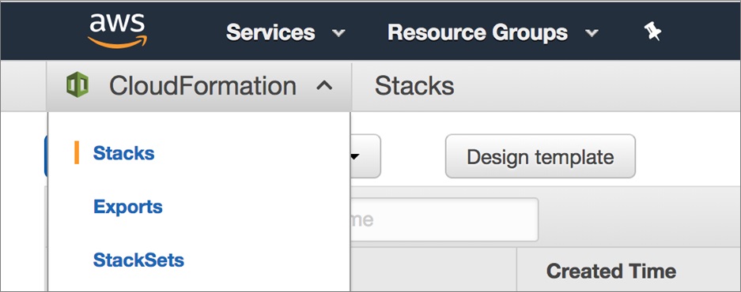Choose Exports from the dropdown list
Screen dimensions: 741x292
(x=128, y=207)
